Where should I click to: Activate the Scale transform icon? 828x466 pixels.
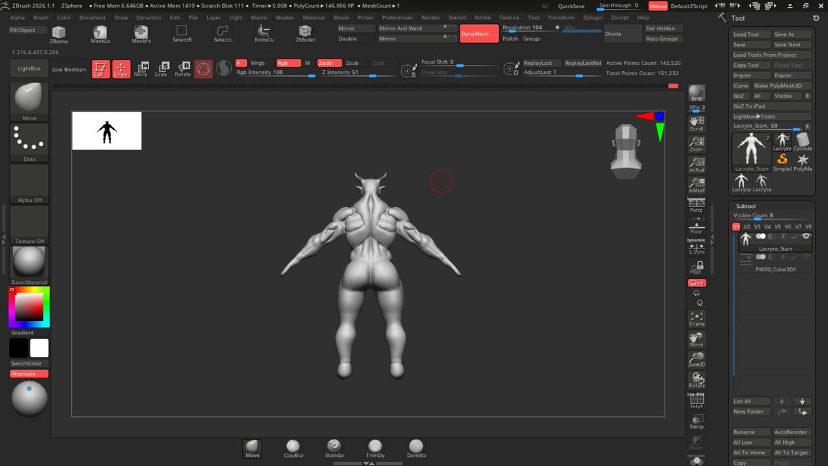[161, 69]
